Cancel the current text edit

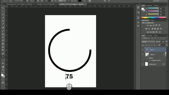click(x=105, y=1)
